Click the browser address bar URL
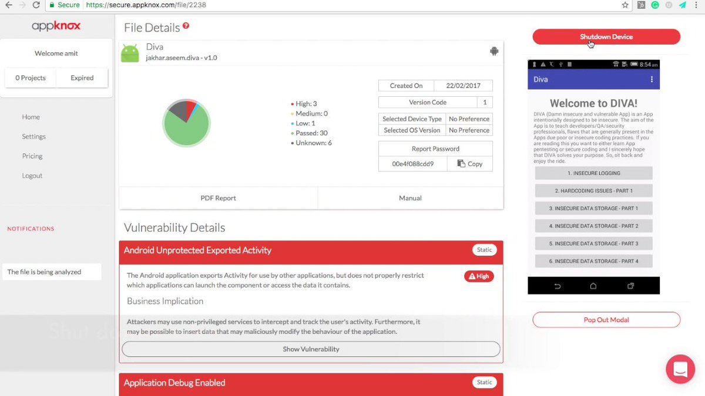The width and height of the screenshot is (705, 396). [146, 5]
